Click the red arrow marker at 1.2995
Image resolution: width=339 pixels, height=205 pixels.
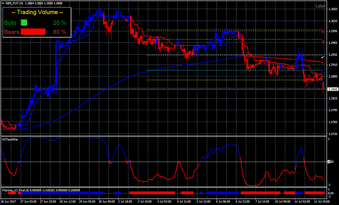[x=323, y=32]
